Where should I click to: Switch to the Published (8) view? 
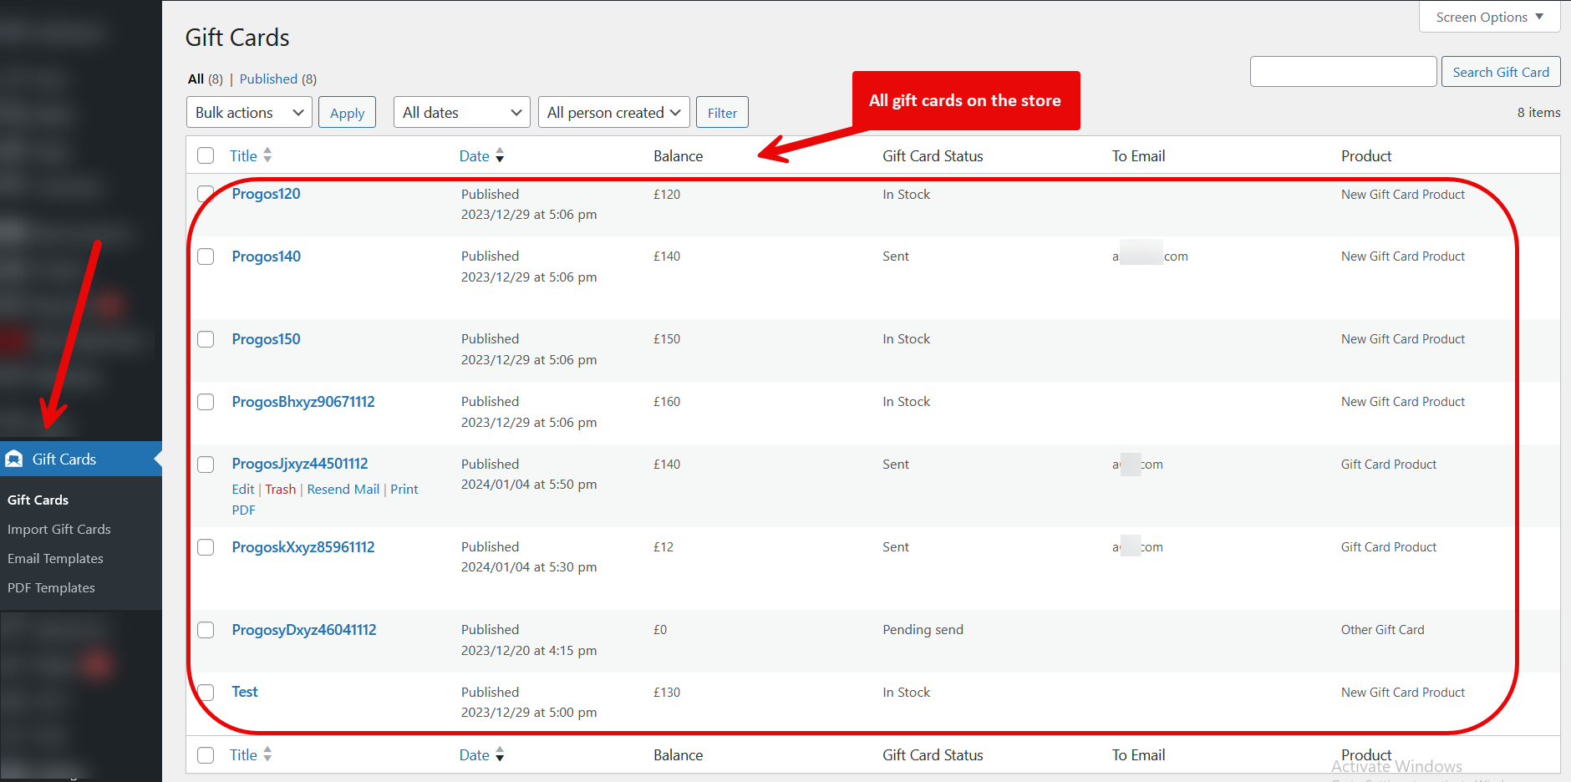click(278, 79)
